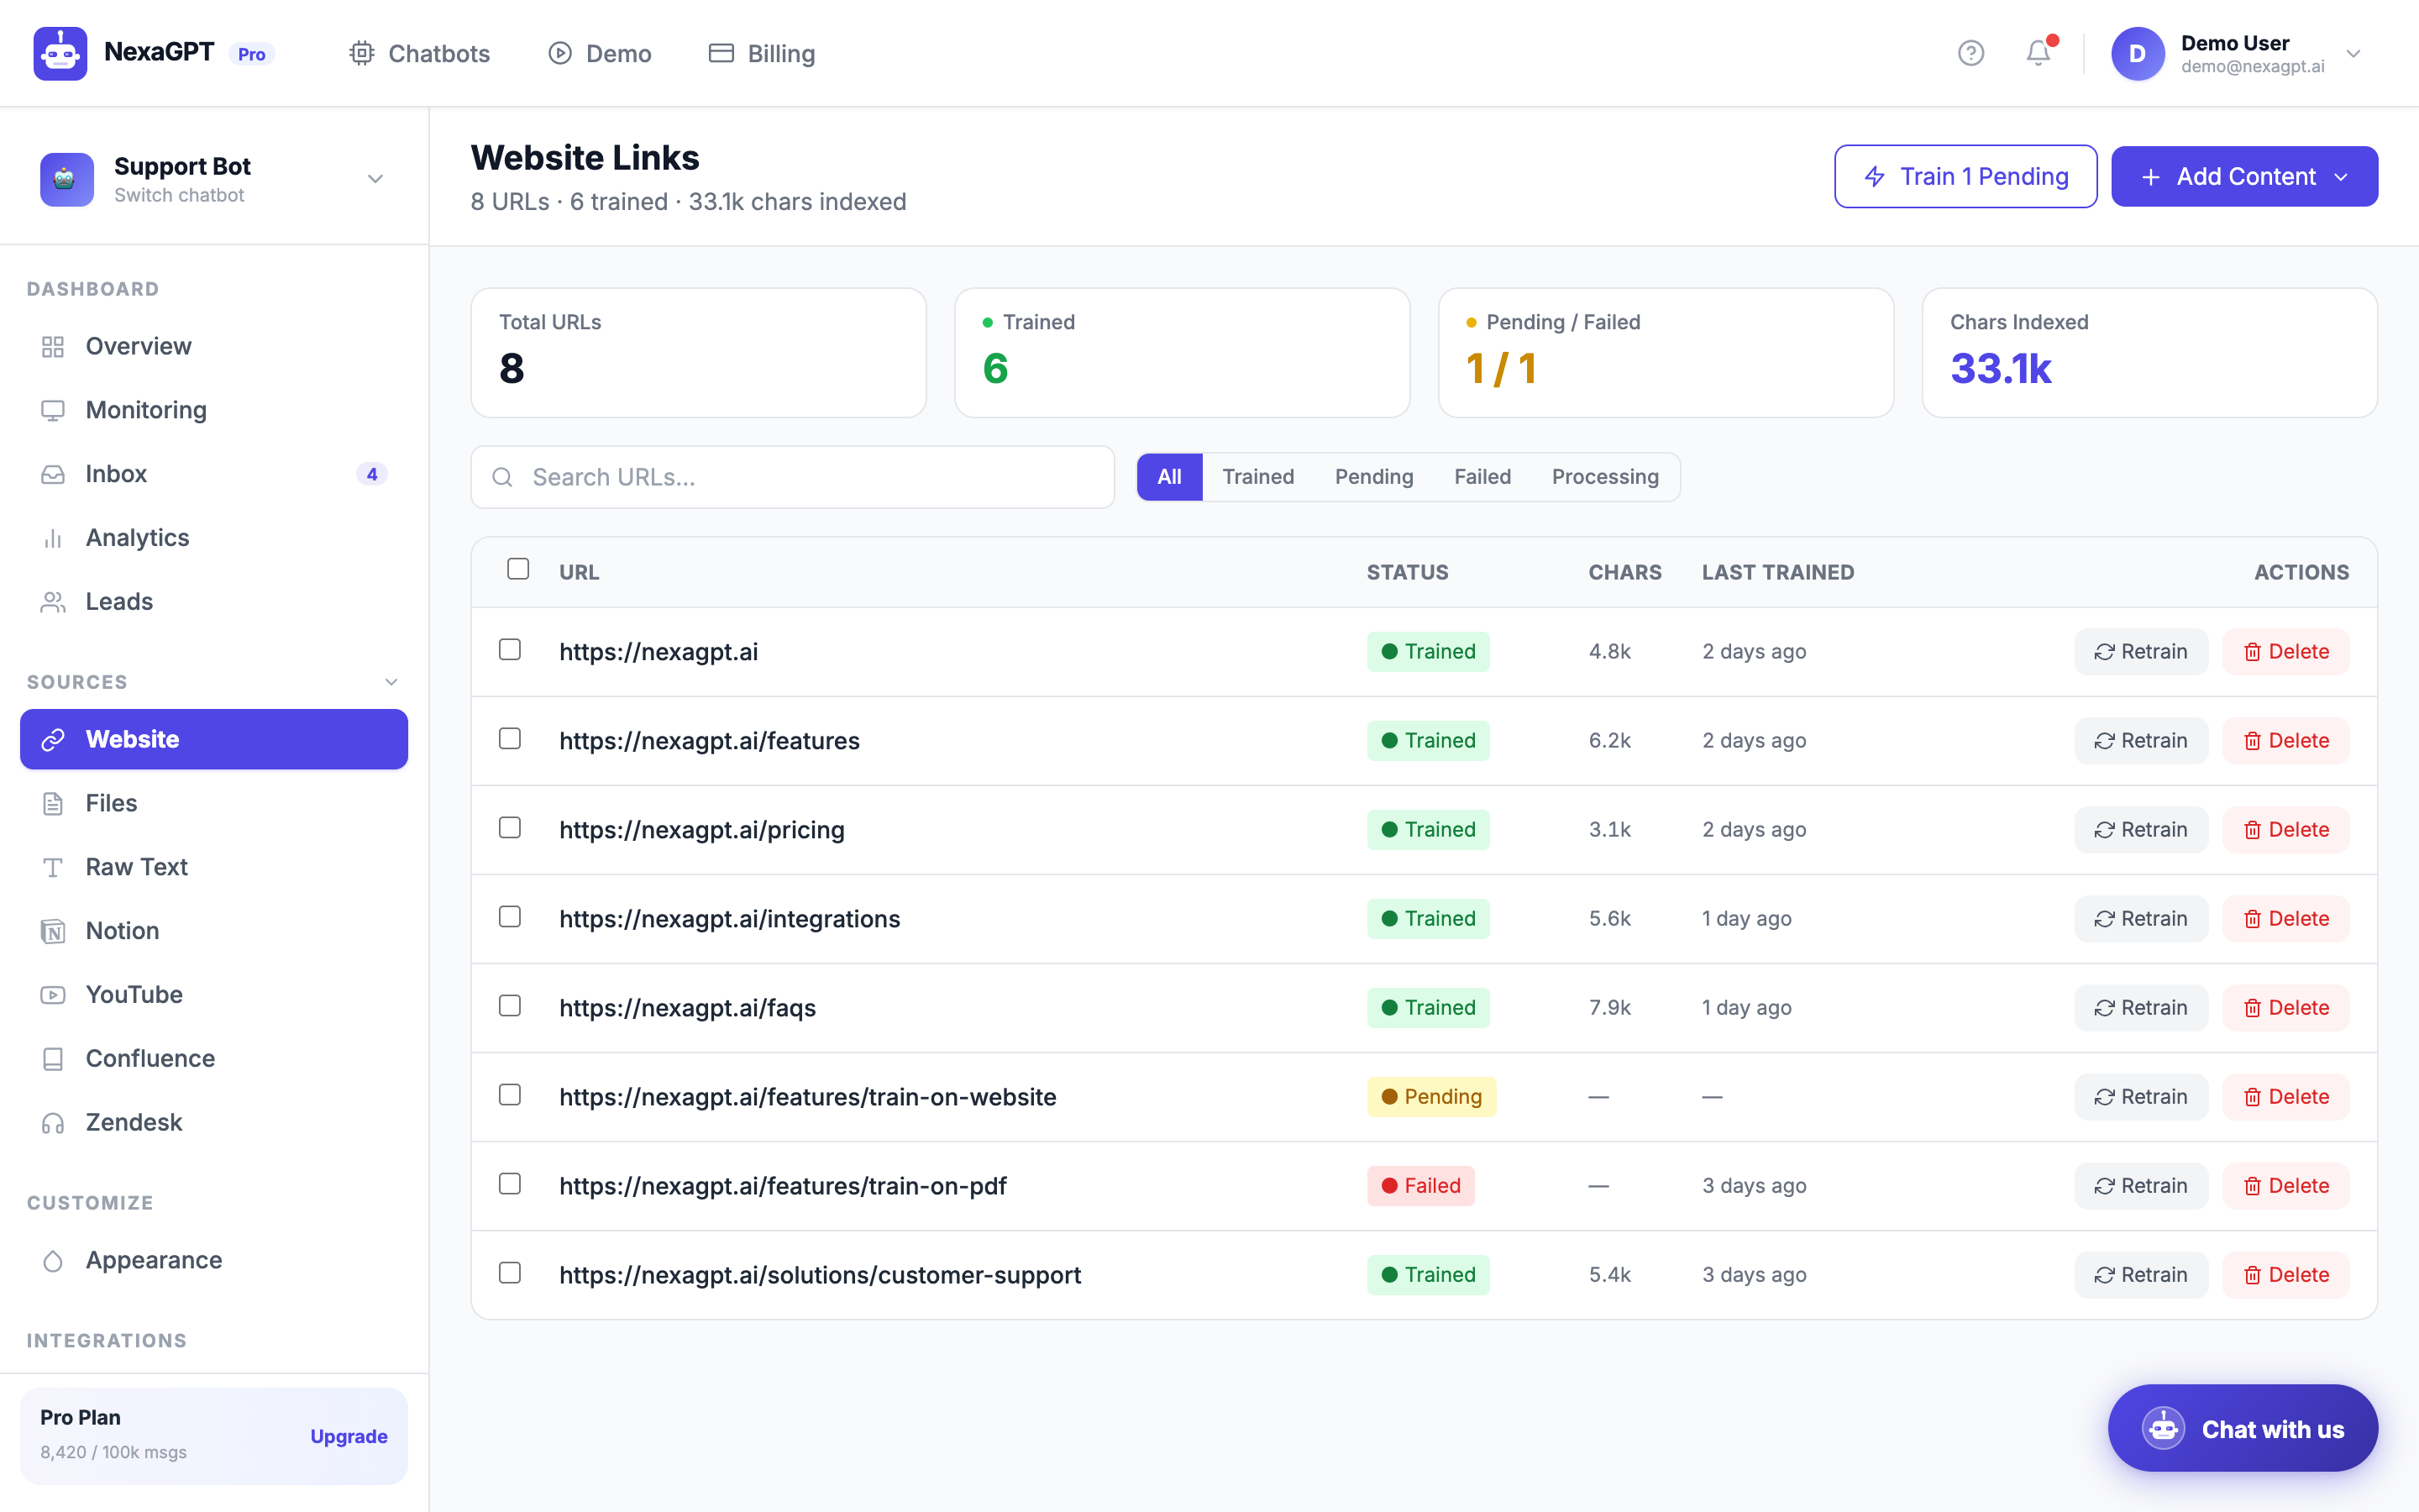
Task: Open the Add Content dropdown
Action: (x=2244, y=177)
